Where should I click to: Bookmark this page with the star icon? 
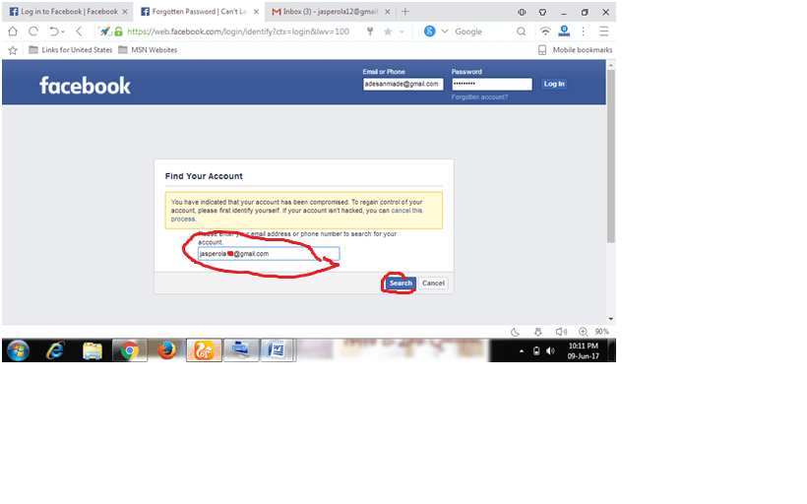click(x=388, y=31)
